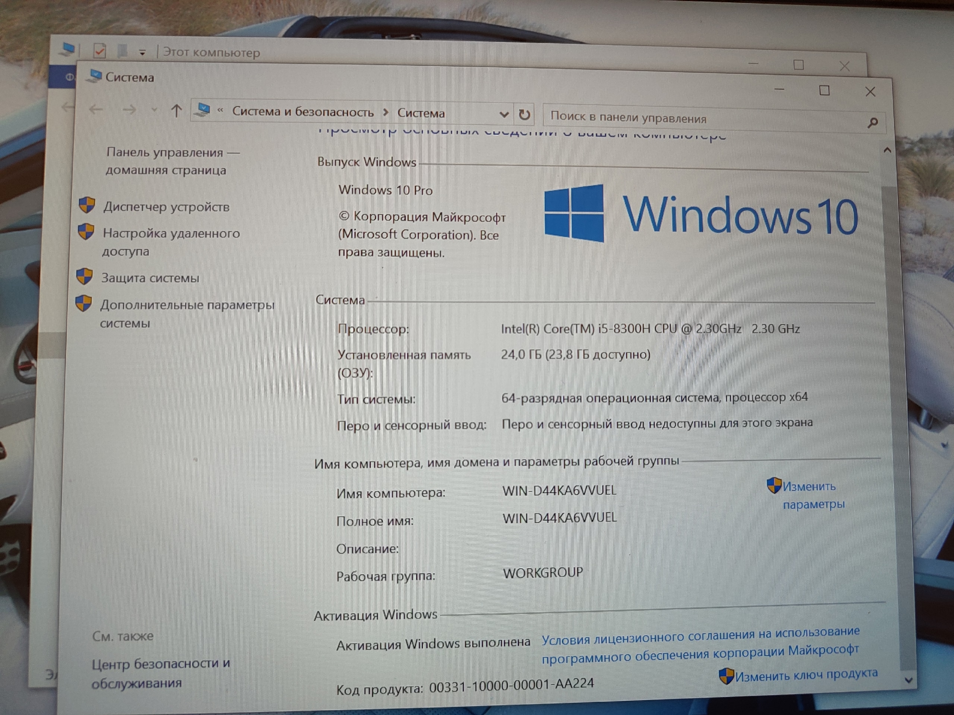Click 'Изменить ключ продукта'
The image size is (954, 715).
click(x=806, y=674)
